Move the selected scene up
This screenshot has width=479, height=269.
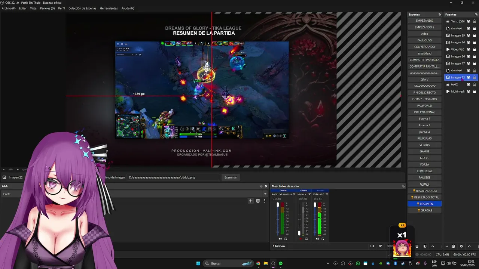point(433,246)
